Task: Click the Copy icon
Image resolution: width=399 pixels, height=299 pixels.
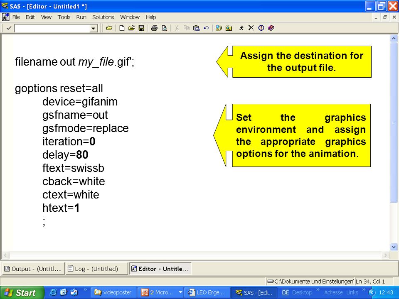Action: tap(187, 28)
